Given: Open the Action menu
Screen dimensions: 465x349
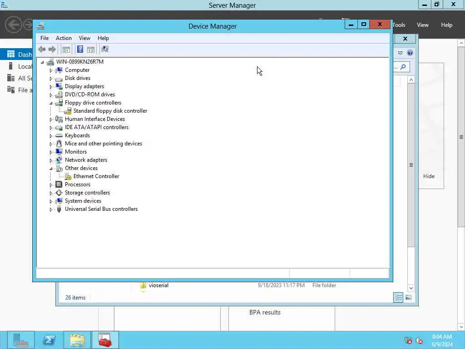Looking at the screenshot, I should (64, 38).
